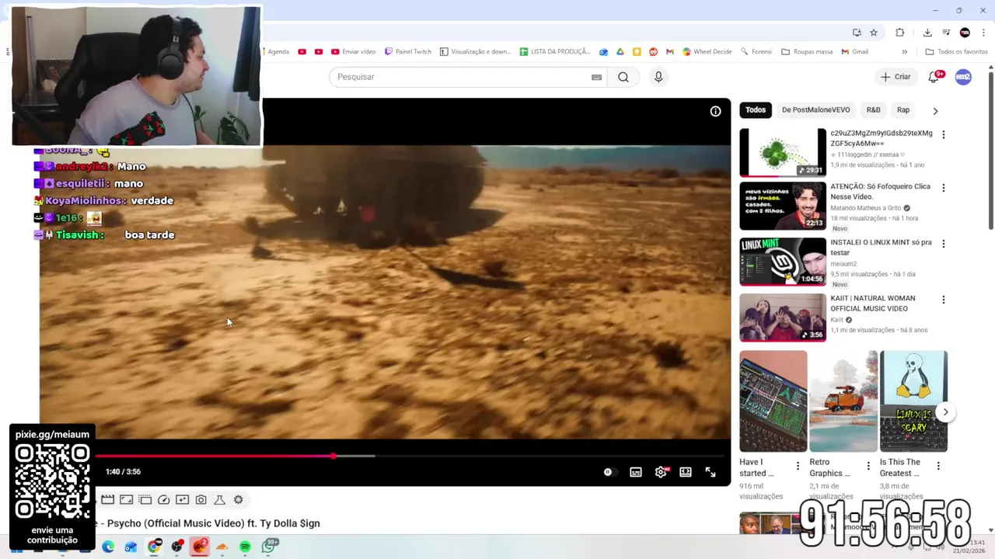Click the Chrome icon in the taskbar
Screen dimensions: 995x559
point(154,547)
